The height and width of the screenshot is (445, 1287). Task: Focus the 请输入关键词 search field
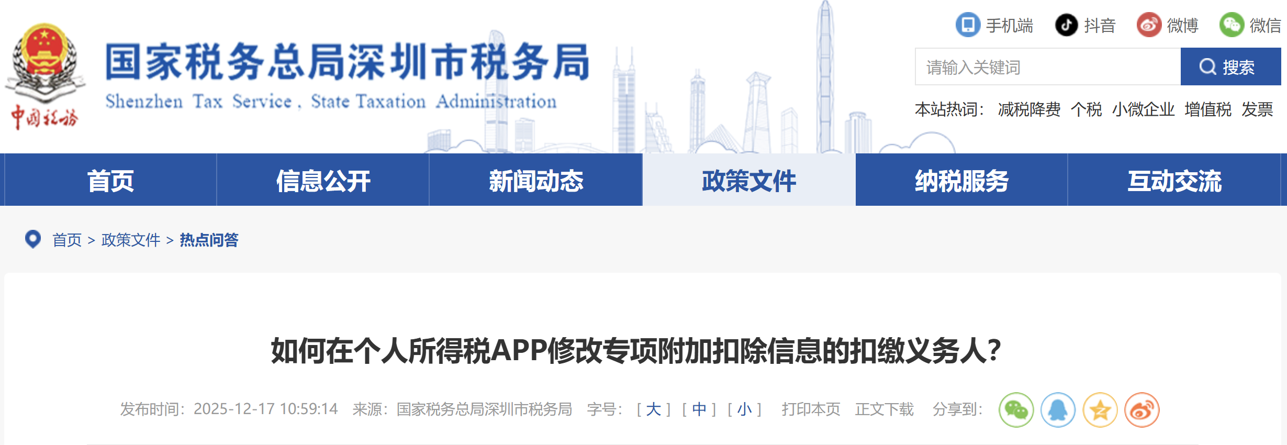[1048, 67]
